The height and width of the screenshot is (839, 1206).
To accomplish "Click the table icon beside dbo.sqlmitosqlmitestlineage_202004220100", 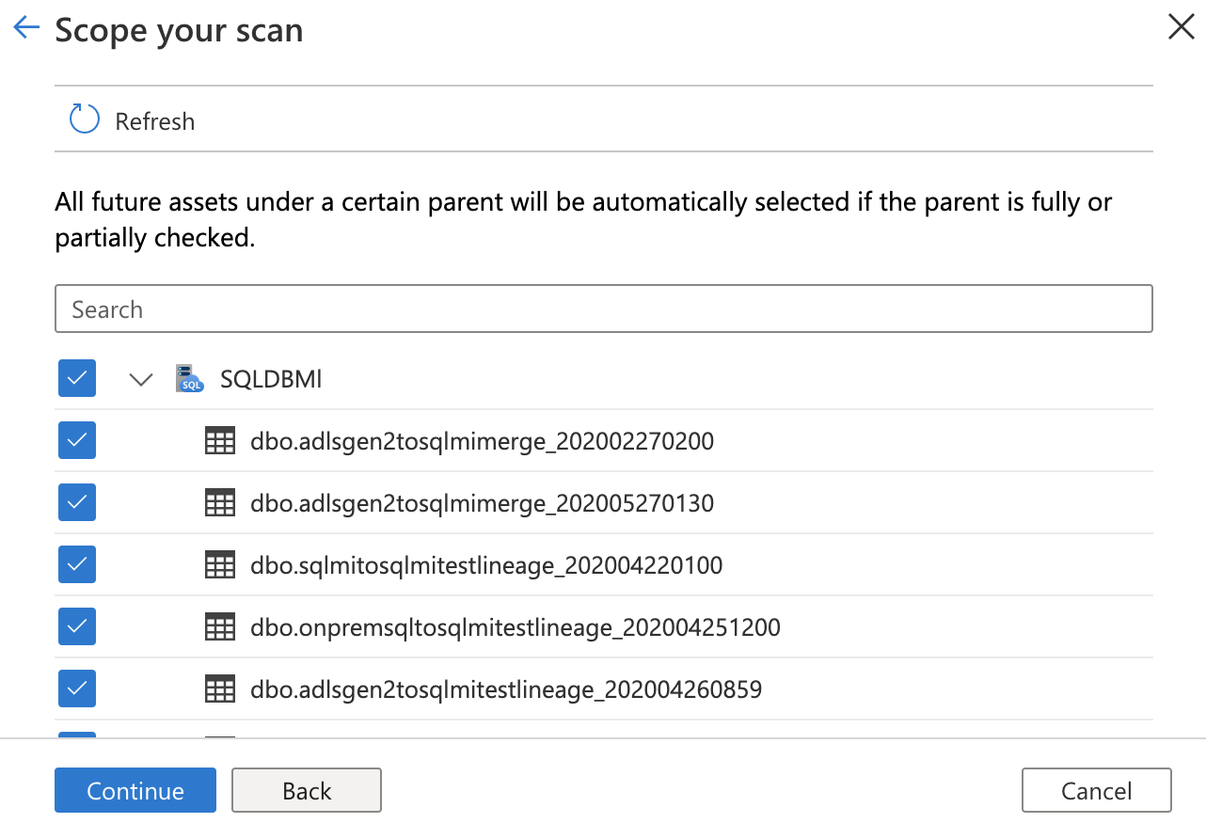I will coord(219,564).
